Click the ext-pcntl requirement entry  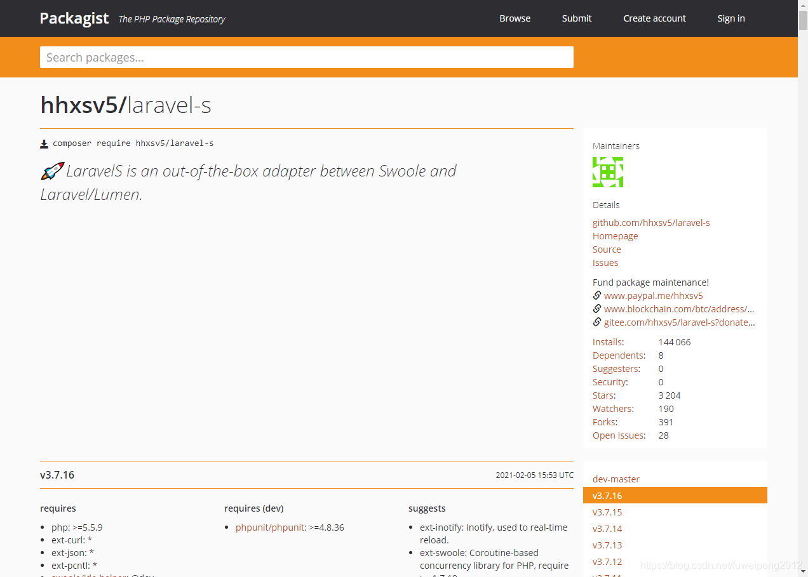coord(74,566)
